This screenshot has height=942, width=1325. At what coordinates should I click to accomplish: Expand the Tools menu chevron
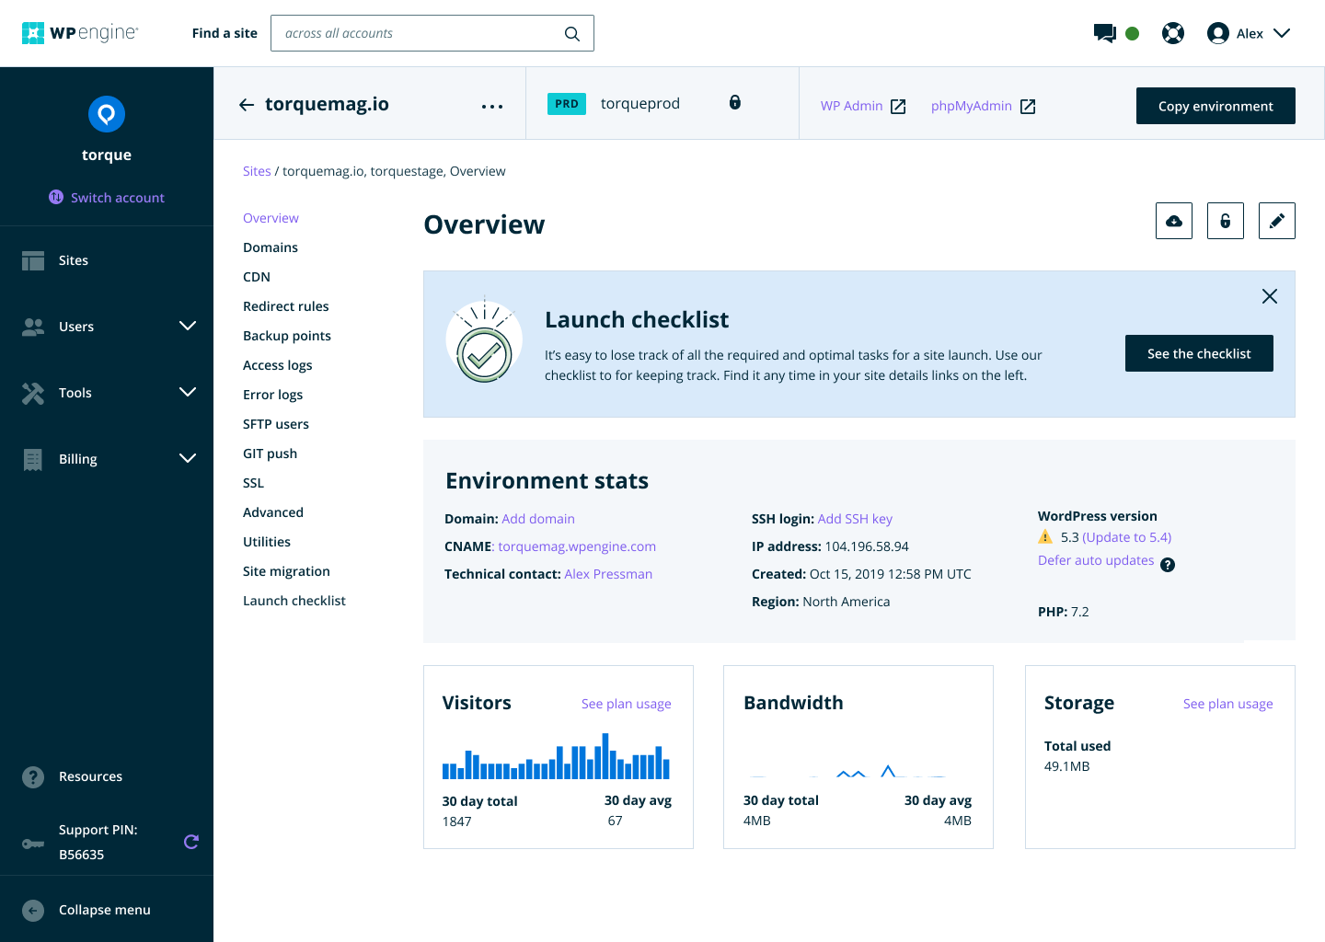coord(188,392)
